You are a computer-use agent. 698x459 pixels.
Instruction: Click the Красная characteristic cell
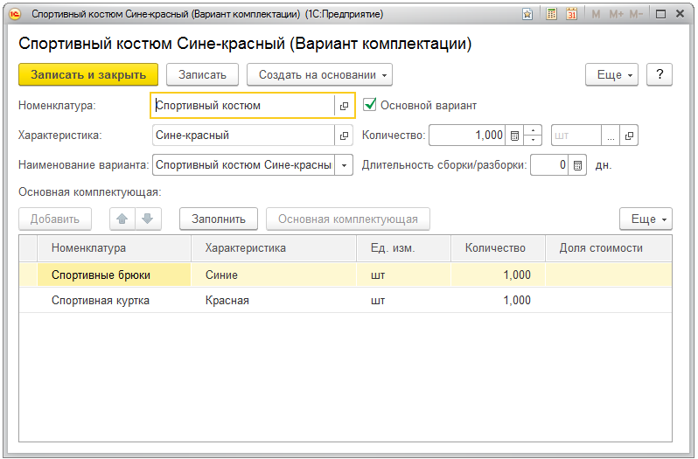(x=274, y=300)
